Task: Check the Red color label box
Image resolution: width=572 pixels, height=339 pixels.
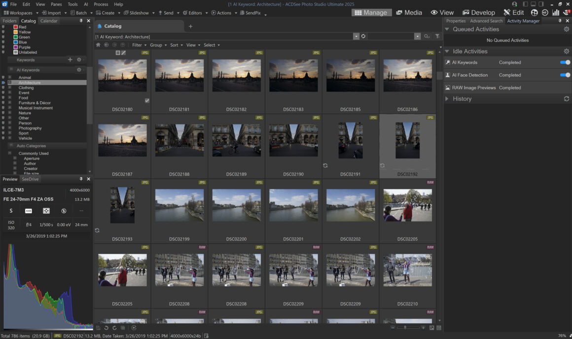Action: [x=16, y=27]
